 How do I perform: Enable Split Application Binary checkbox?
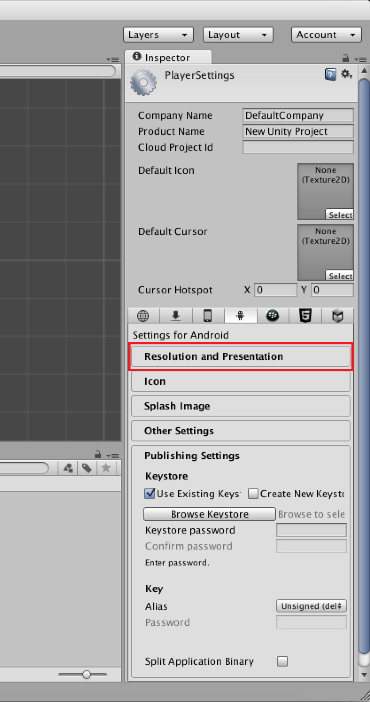pos(282,661)
